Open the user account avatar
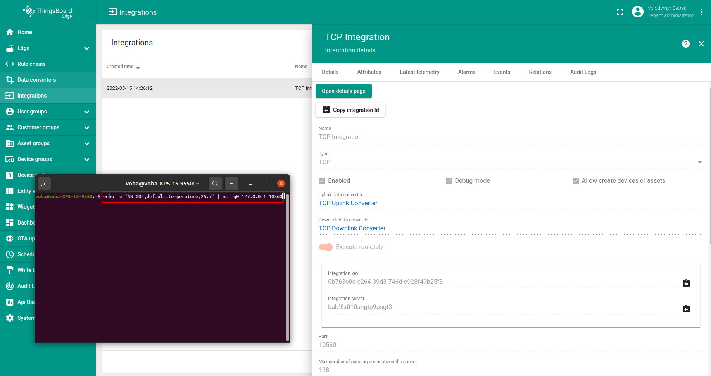711x376 pixels. click(638, 12)
